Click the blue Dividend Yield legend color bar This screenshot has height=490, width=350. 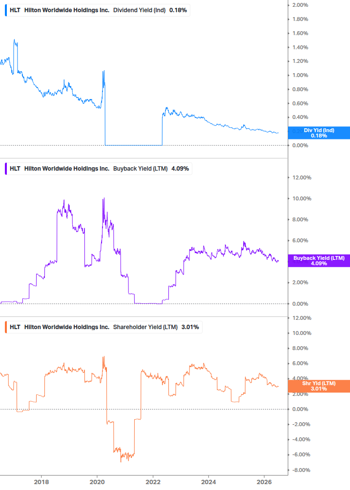click(x=6, y=10)
